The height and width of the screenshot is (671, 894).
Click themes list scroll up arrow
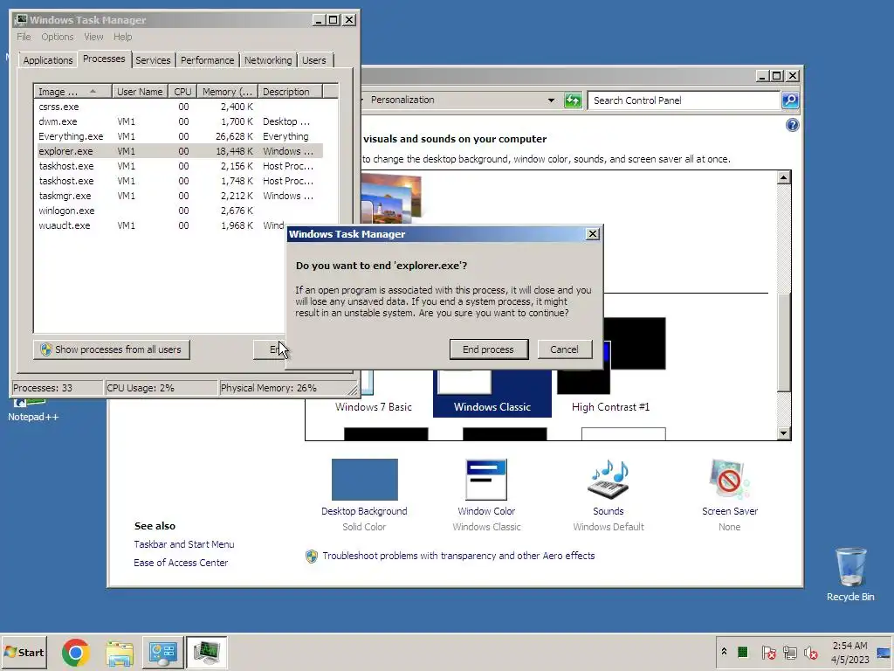click(x=784, y=177)
